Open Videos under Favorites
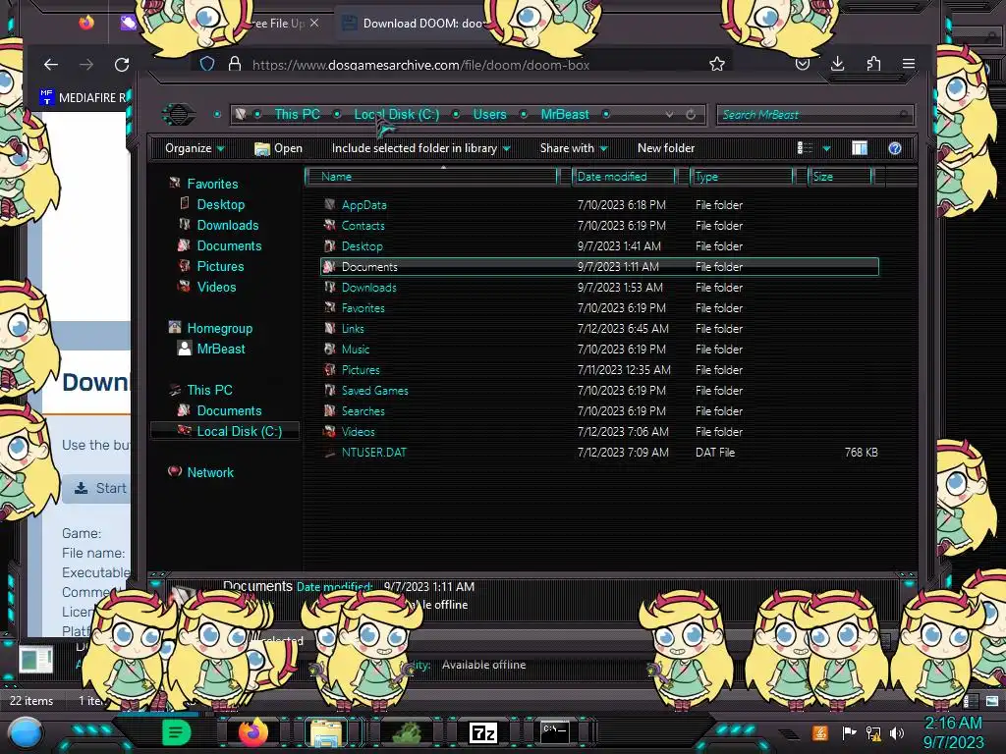The image size is (1006, 754). point(216,288)
